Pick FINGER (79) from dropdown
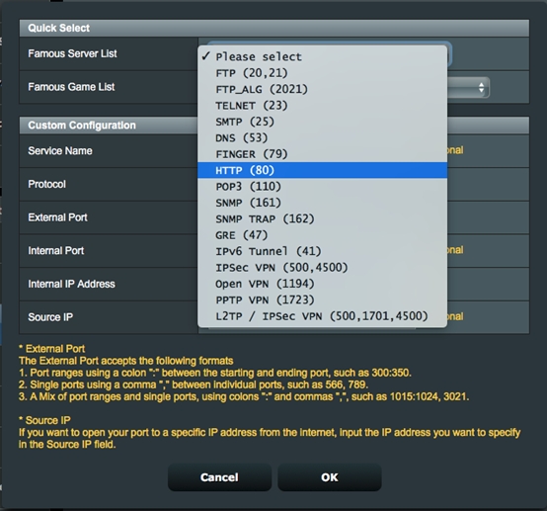The height and width of the screenshot is (511, 547). (322, 153)
